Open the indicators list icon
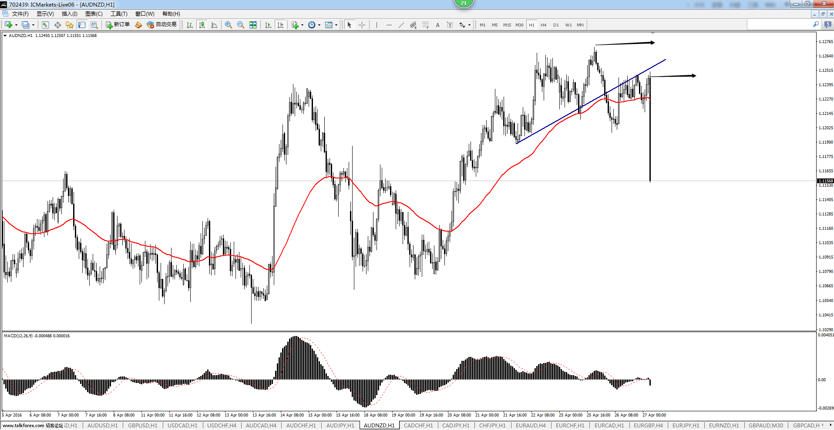The width and height of the screenshot is (834, 430). point(295,25)
